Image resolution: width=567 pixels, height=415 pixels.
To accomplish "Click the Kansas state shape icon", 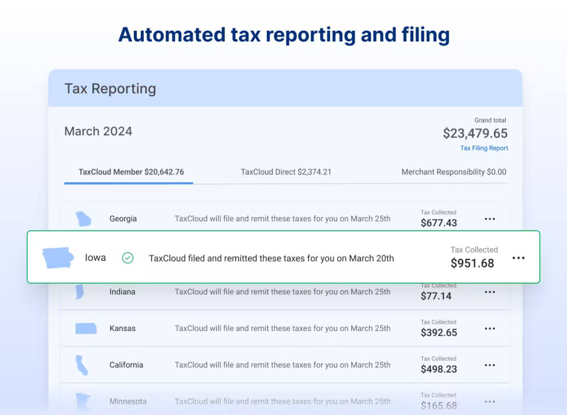I will (x=86, y=328).
